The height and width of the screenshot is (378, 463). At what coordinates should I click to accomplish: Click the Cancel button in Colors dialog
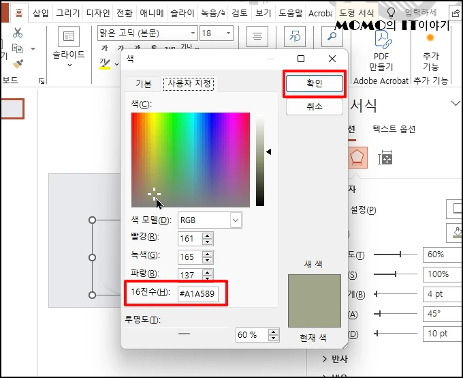tap(314, 106)
